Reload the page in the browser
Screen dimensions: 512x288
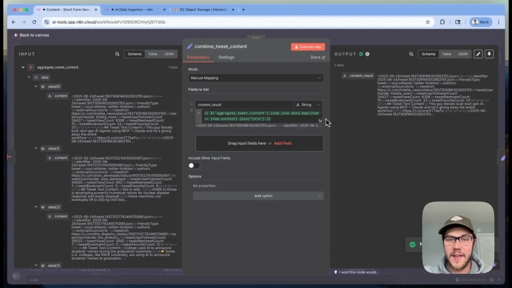pyautogui.click(x=35, y=22)
